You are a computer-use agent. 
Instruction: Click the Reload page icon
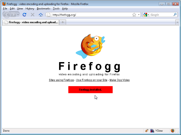pos(24,15)
